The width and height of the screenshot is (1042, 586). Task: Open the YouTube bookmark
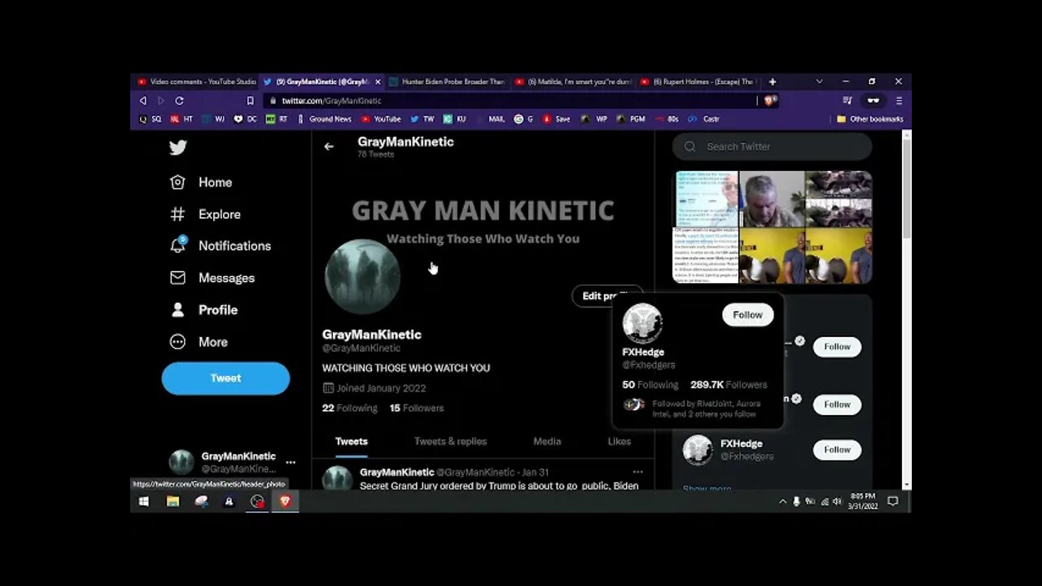381,119
